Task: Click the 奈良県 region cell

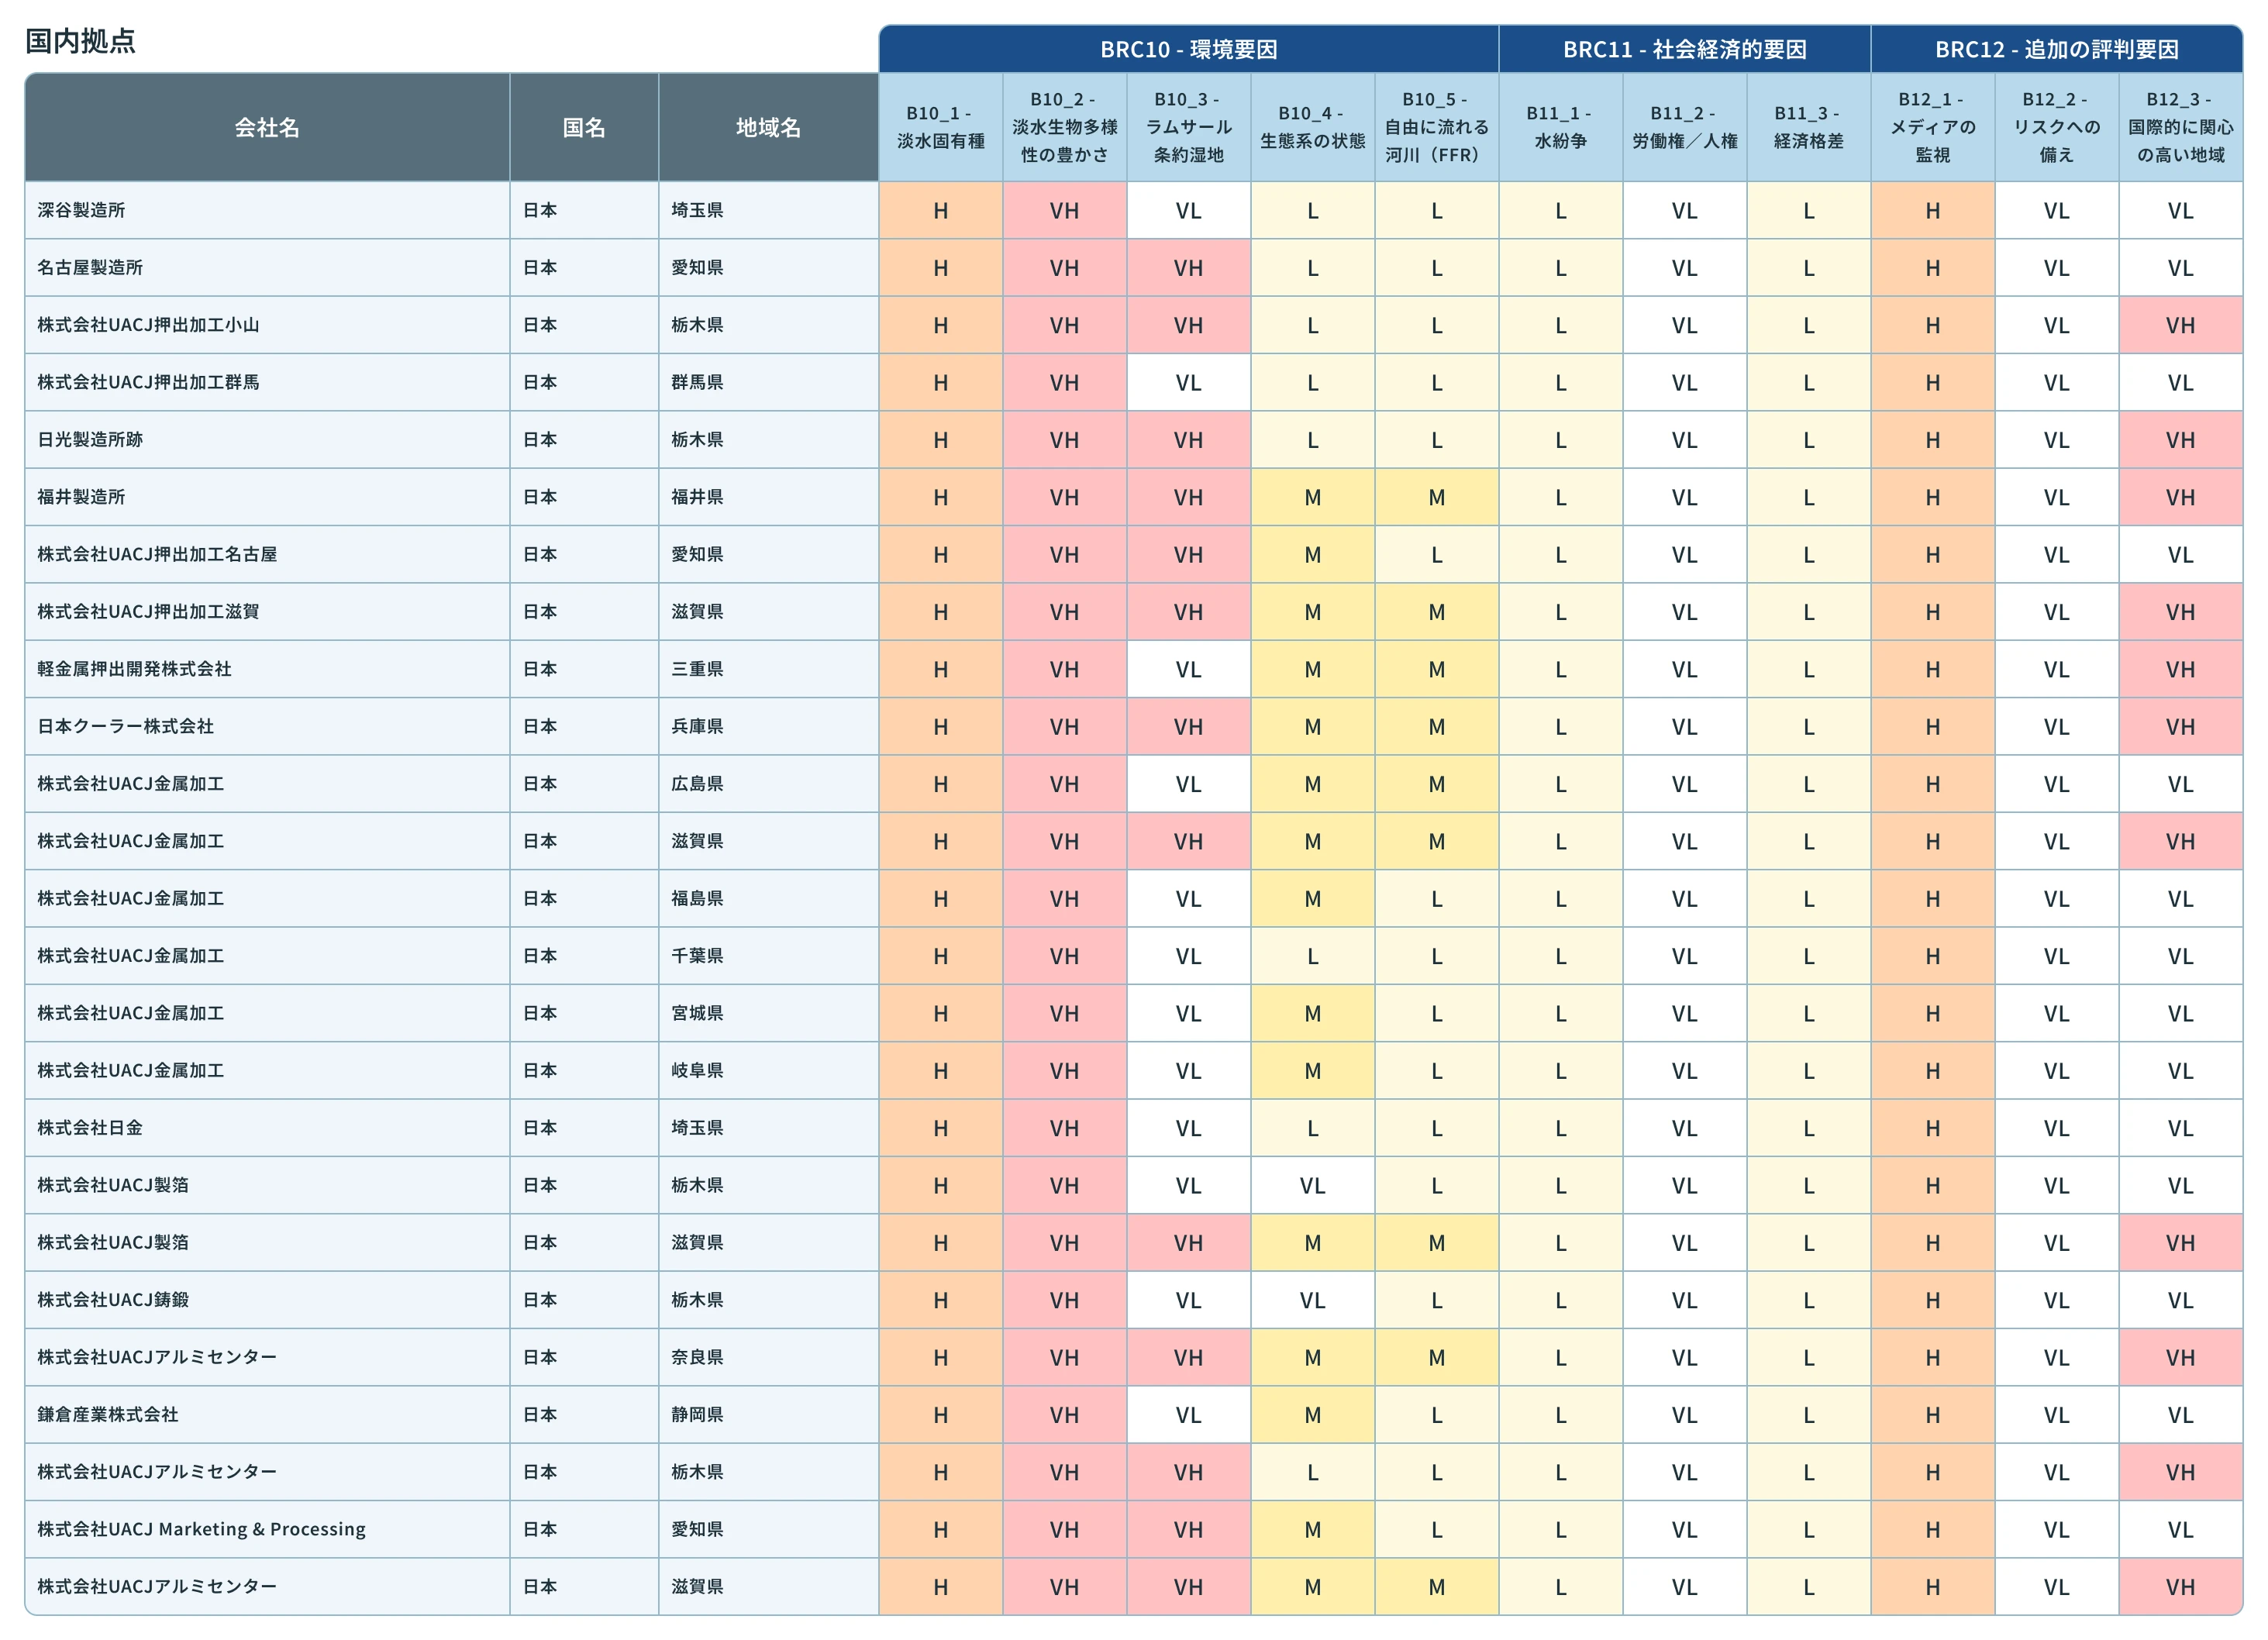Action: tap(768, 1357)
